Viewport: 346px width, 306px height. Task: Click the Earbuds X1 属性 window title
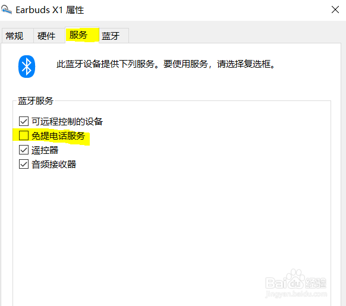pyautogui.click(x=50, y=10)
